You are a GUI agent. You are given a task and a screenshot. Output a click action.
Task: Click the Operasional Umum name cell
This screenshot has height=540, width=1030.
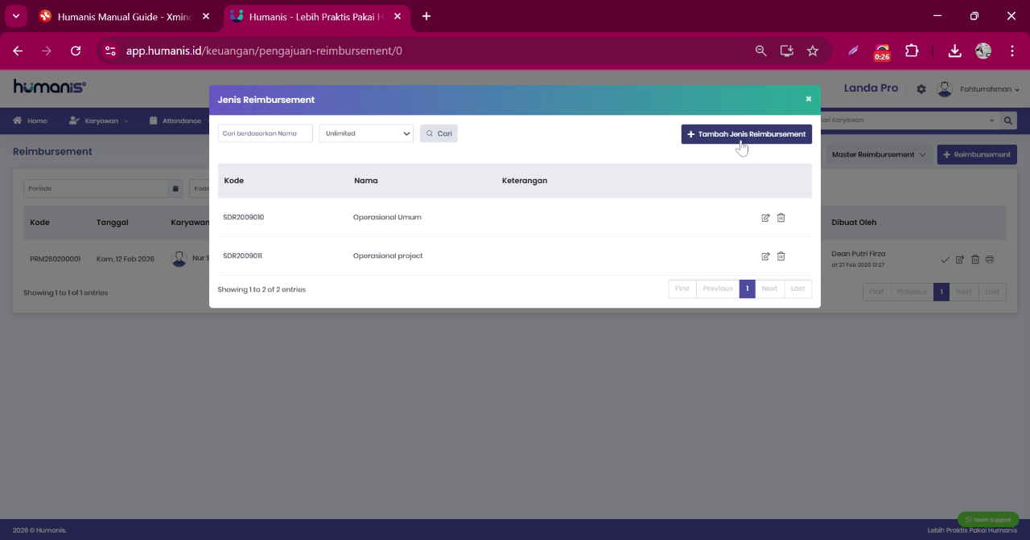pos(387,217)
